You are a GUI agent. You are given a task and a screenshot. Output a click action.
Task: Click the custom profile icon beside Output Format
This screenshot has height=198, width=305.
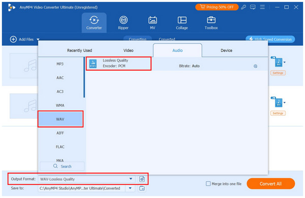(142, 179)
